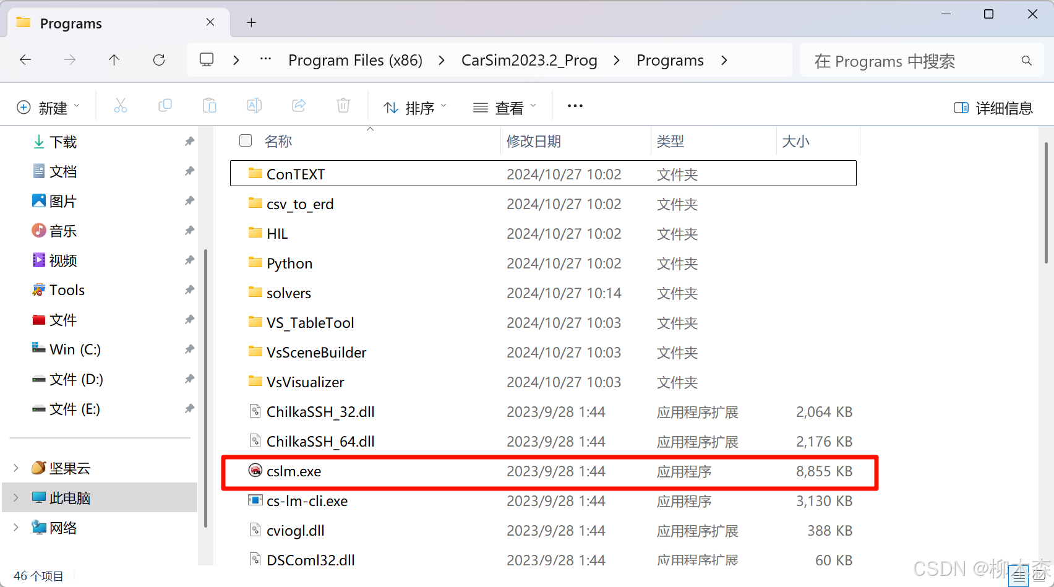
Task: Click the file list vertical scrollbar
Action: 1046,203
